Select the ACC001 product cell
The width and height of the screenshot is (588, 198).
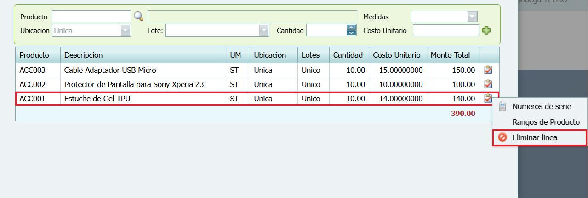point(38,98)
